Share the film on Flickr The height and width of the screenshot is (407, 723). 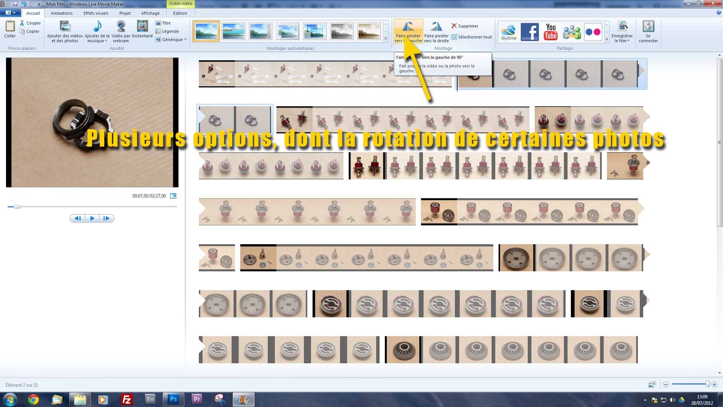pos(593,32)
